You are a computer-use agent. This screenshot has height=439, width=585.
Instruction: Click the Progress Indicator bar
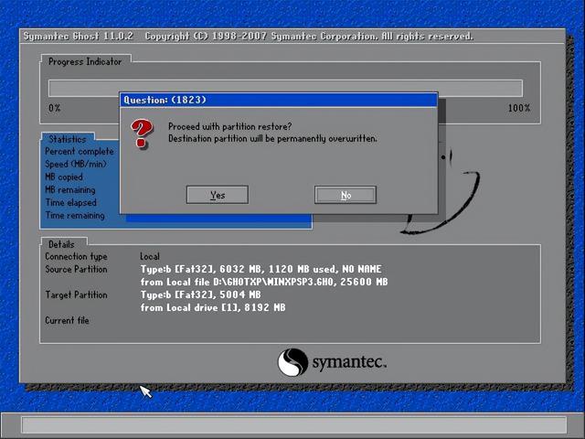pyautogui.click(x=285, y=88)
